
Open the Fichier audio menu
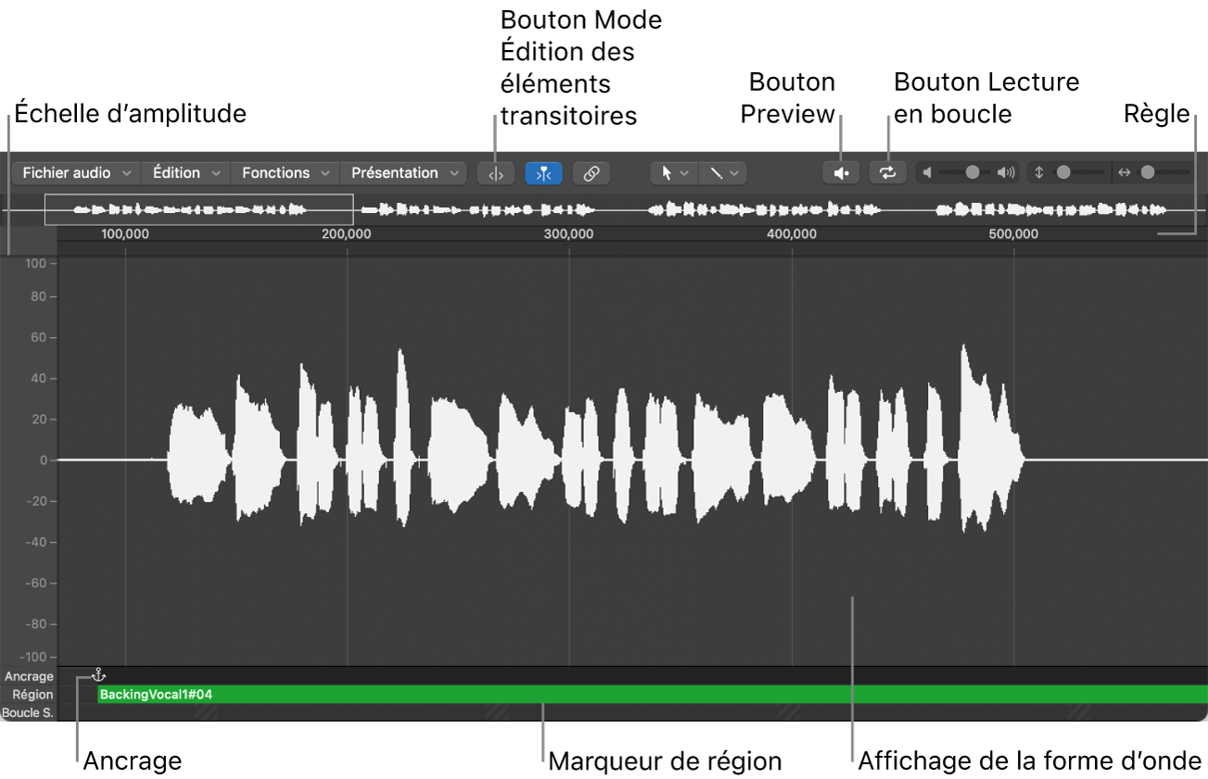pos(77,173)
